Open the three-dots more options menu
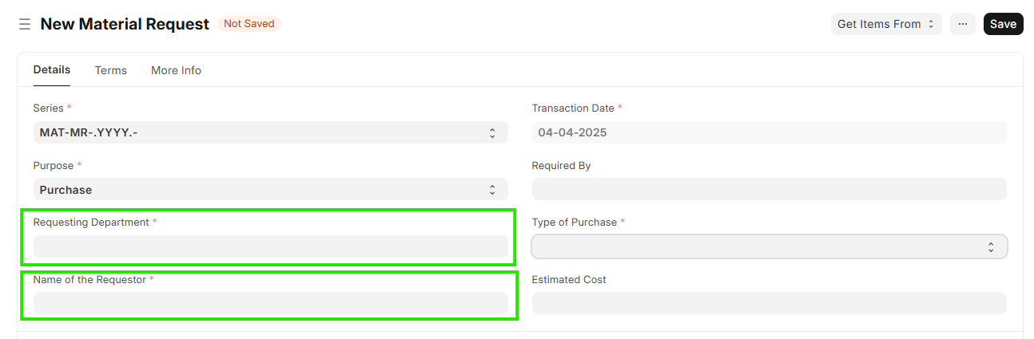The height and width of the screenshot is (339, 1034). (x=962, y=24)
